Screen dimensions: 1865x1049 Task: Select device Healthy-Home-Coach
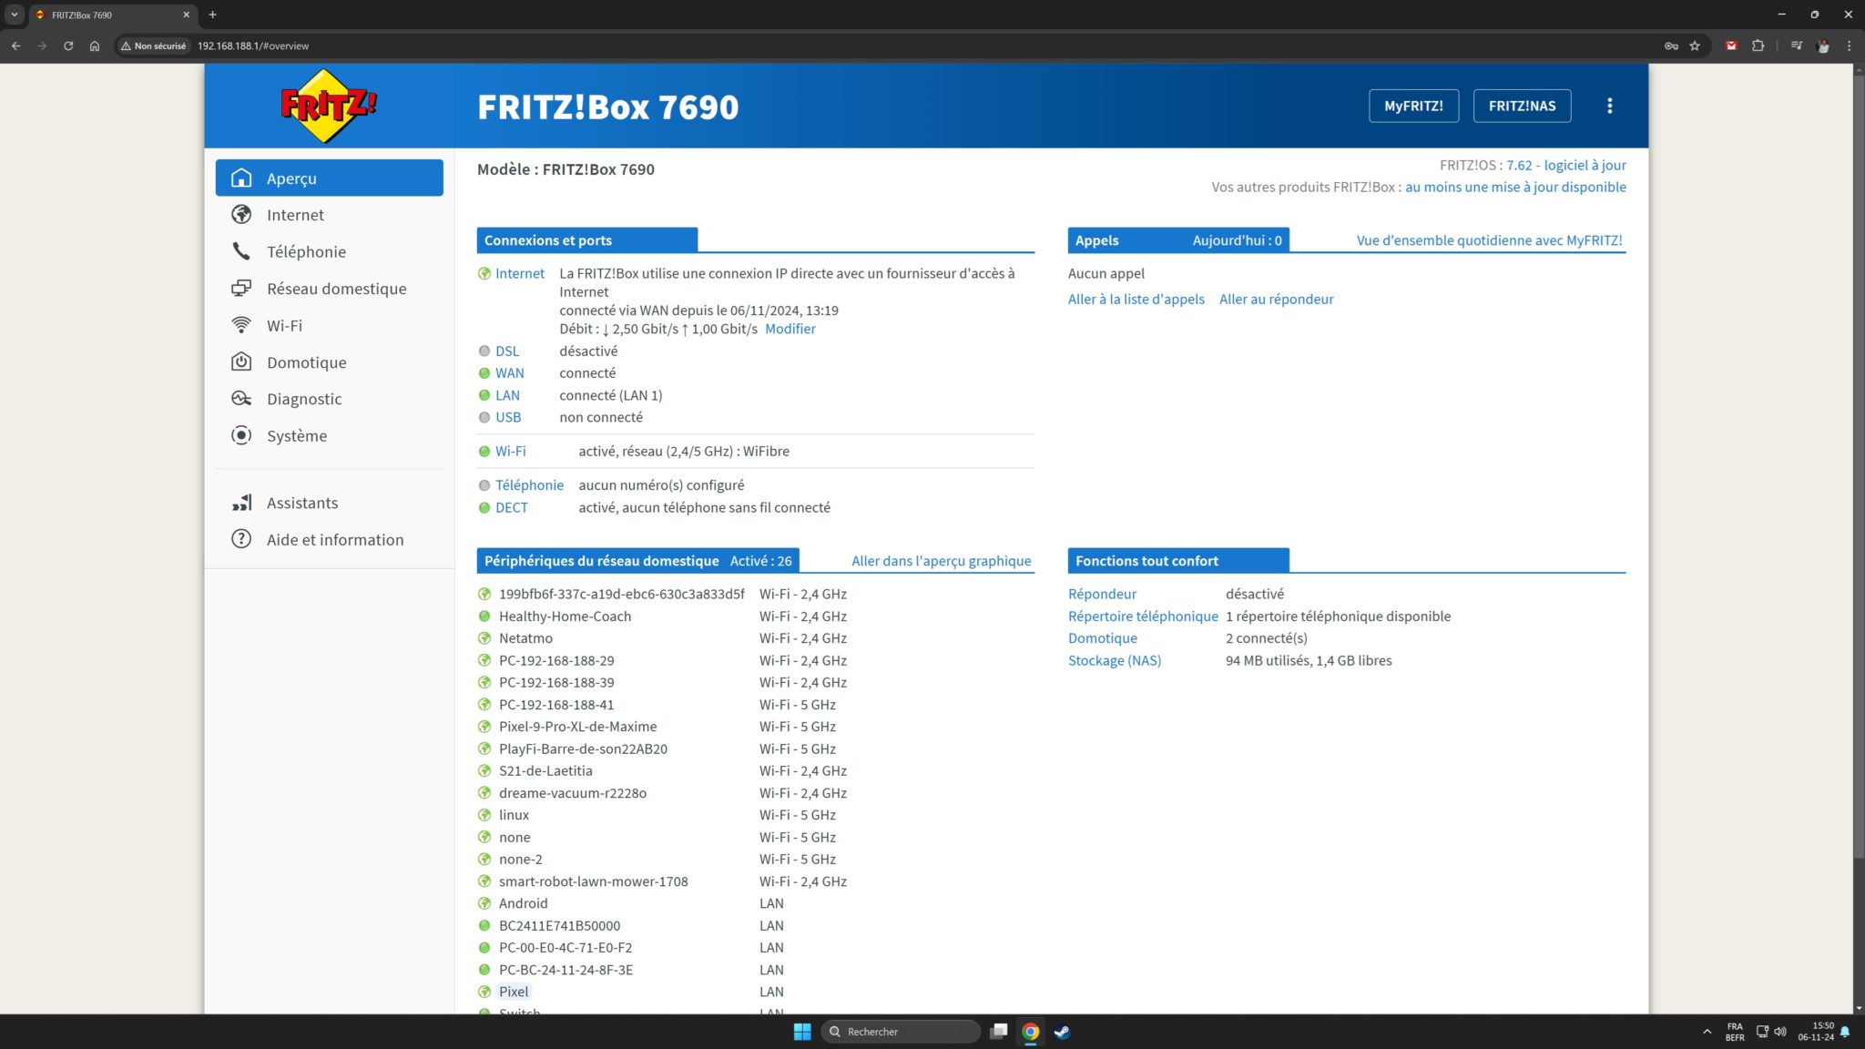pos(565,616)
